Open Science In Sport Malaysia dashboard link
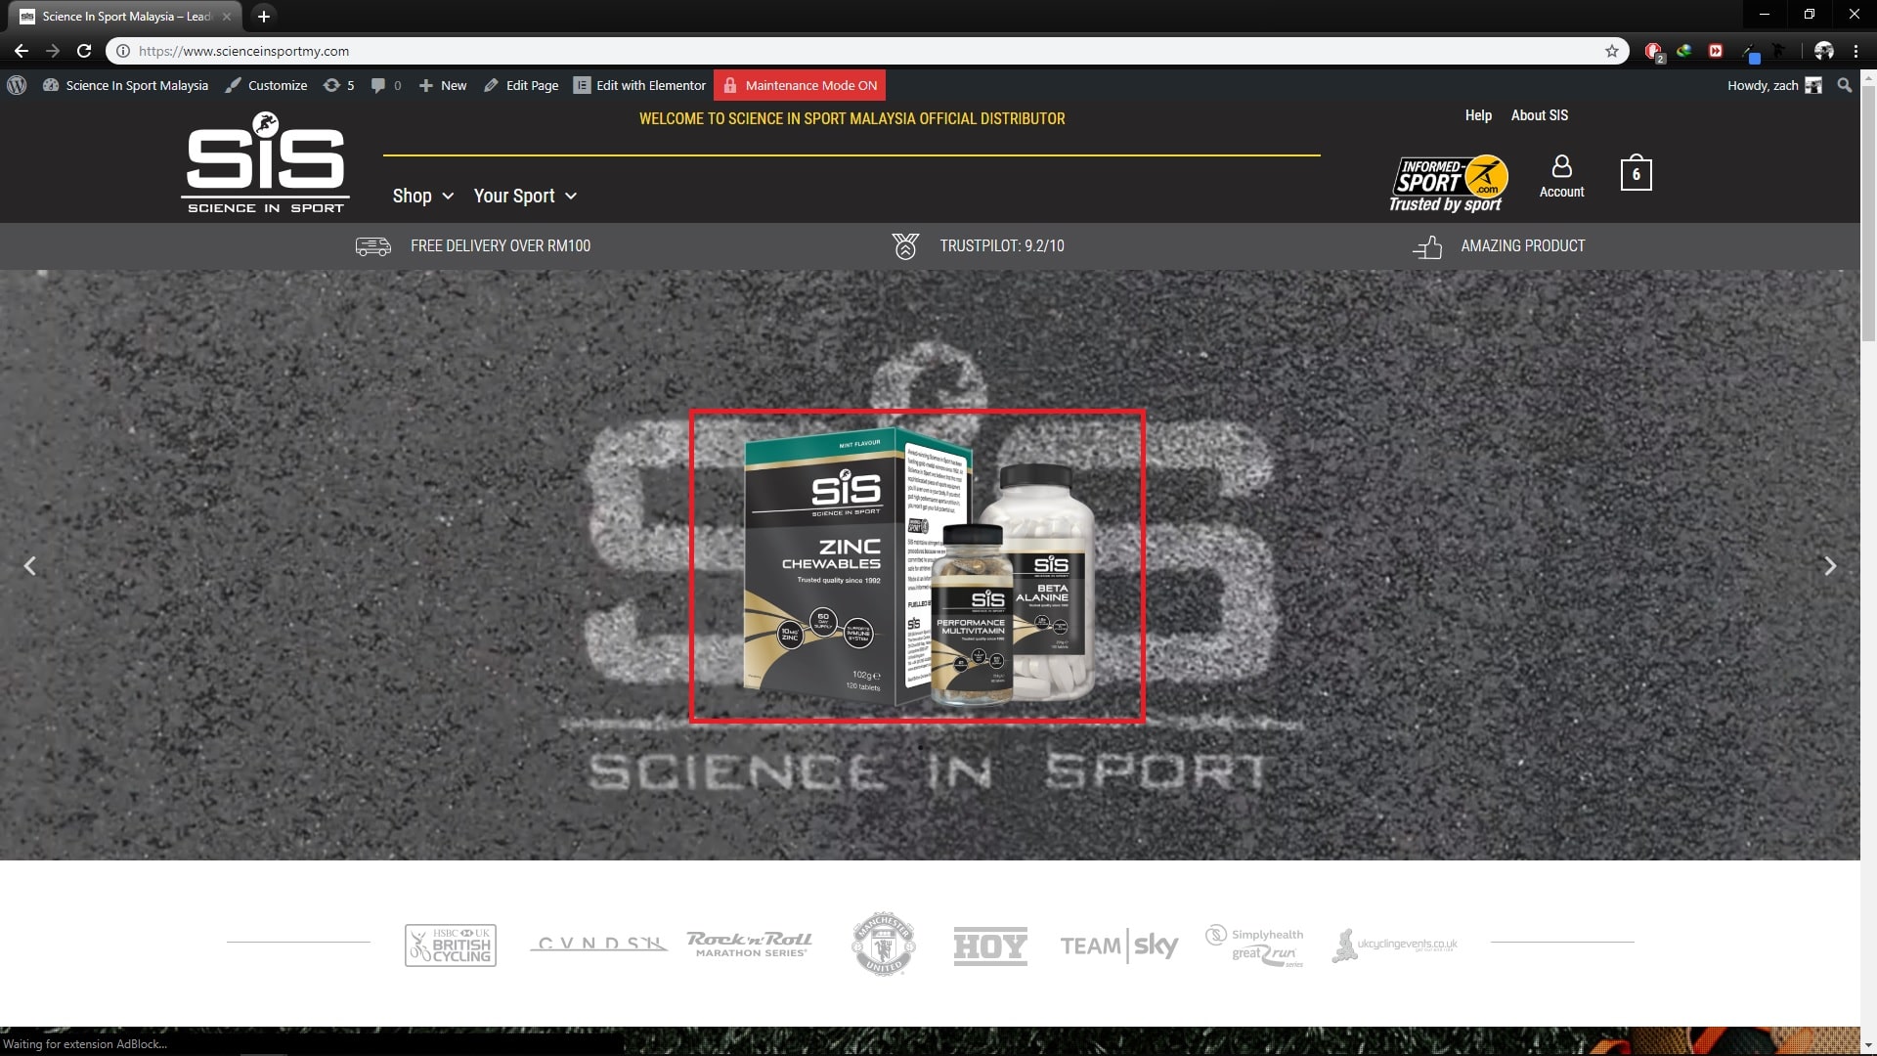 tap(126, 85)
